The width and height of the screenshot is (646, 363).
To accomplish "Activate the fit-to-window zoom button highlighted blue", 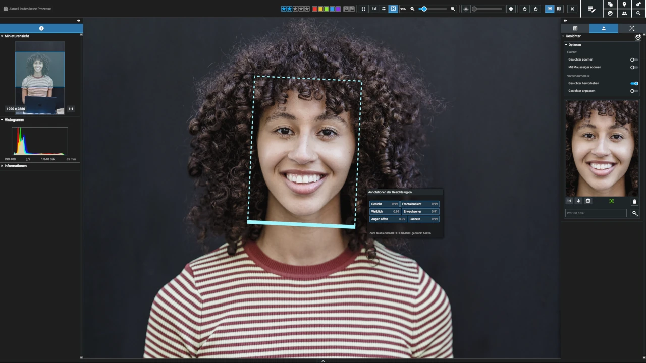I will 393,9.
